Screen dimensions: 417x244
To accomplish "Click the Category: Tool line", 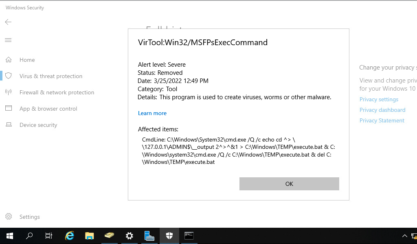I will coord(158,89).
